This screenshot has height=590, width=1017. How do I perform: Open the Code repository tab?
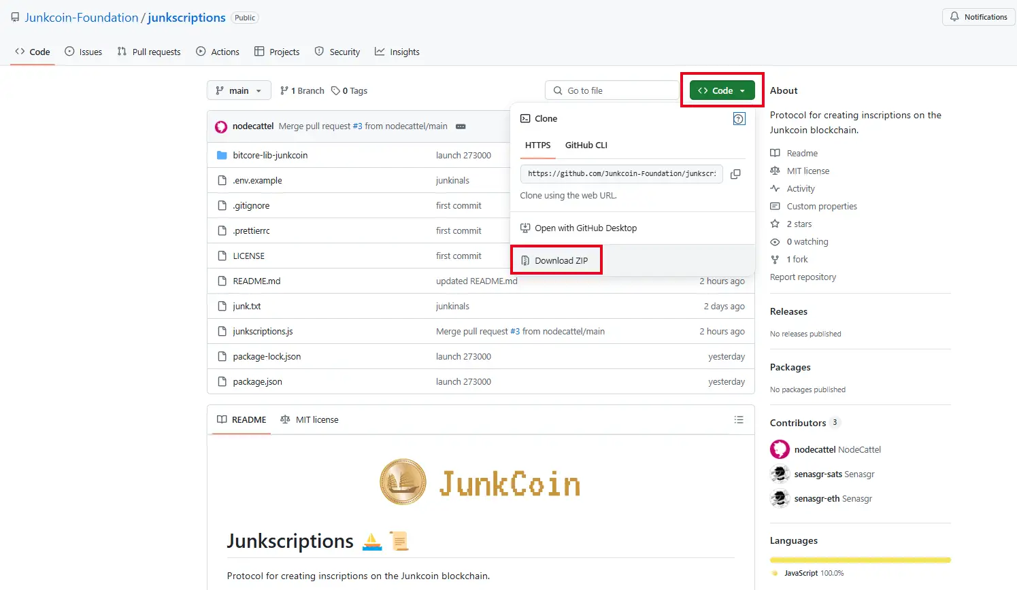click(33, 52)
